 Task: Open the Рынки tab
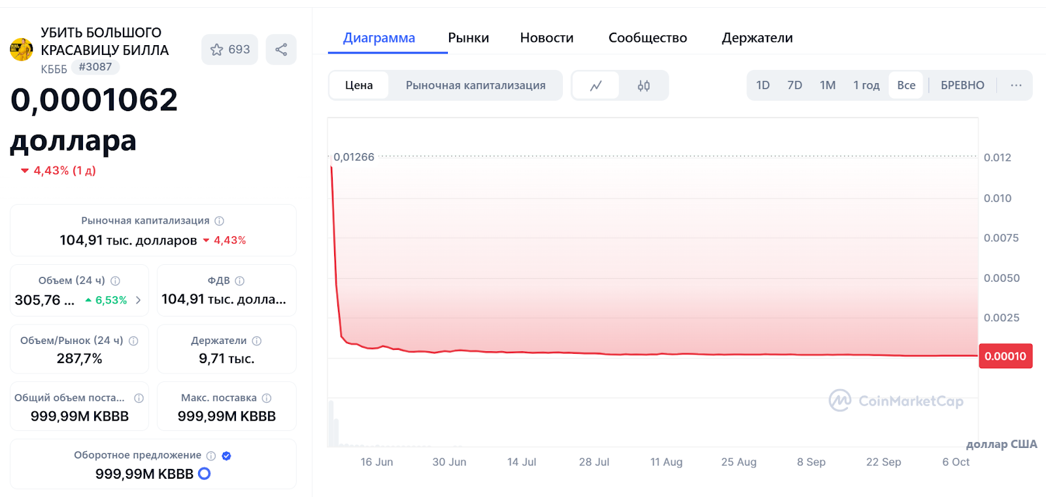[x=468, y=38]
